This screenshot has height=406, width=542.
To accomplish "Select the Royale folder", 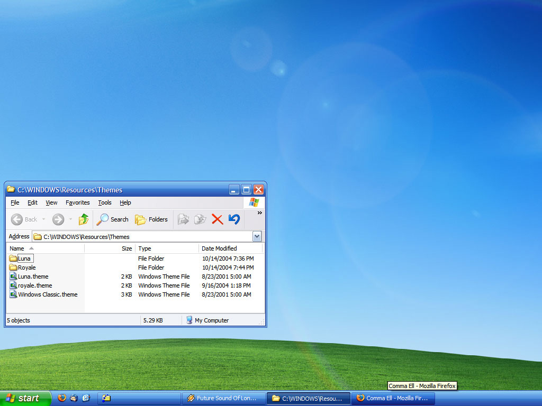I will coord(26,267).
